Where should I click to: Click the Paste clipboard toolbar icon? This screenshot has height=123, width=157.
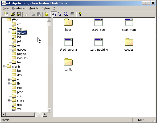tap(39, 14)
